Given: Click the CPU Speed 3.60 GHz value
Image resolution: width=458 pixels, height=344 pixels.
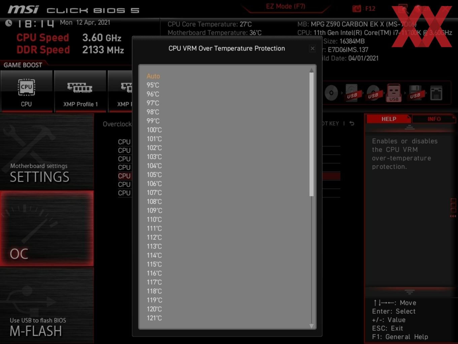Looking at the screenshot, I should 102,37.
